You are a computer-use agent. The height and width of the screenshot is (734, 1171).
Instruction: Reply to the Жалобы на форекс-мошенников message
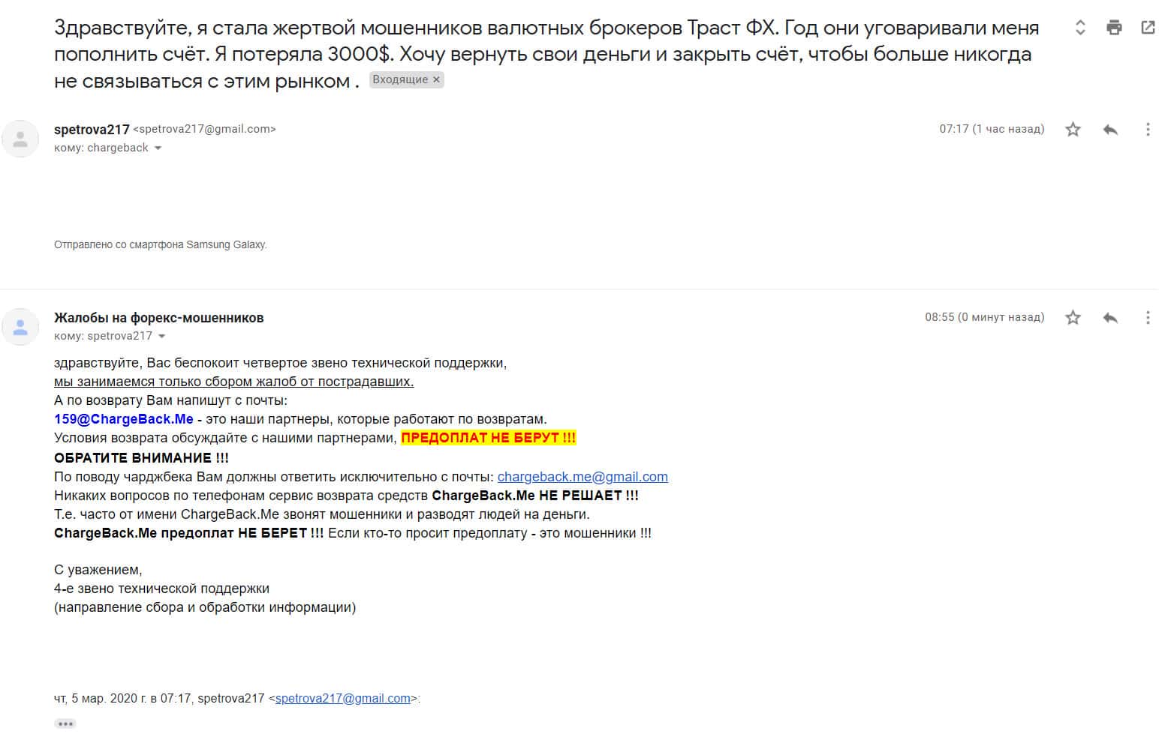tap(1110, 318)
